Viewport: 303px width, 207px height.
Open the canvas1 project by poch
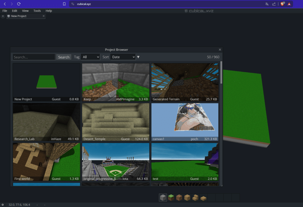pyautogui.click(x=185, y=122)
